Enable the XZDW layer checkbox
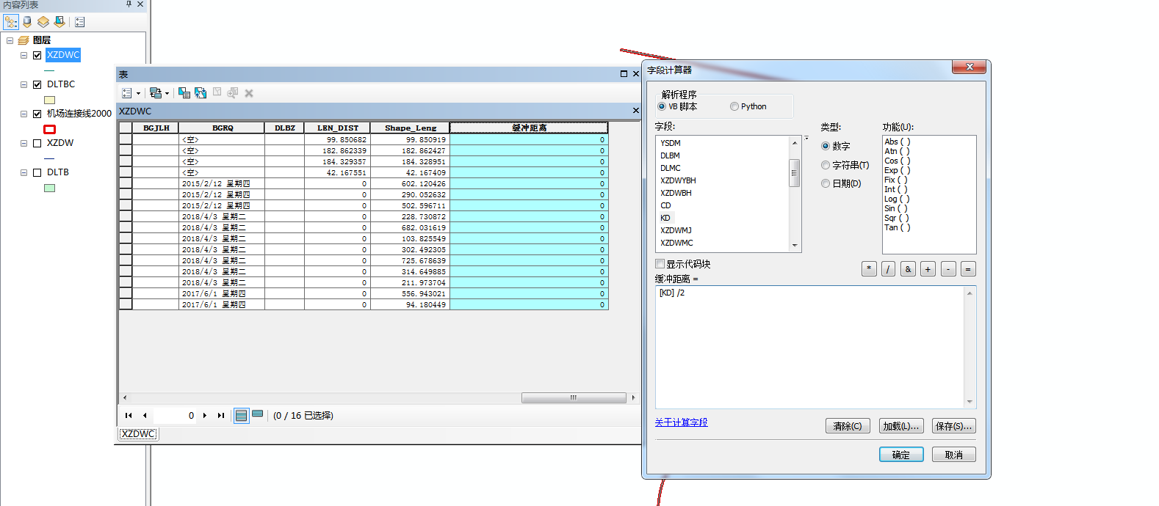Viewport: 1159px width, 506px height. 37,143
